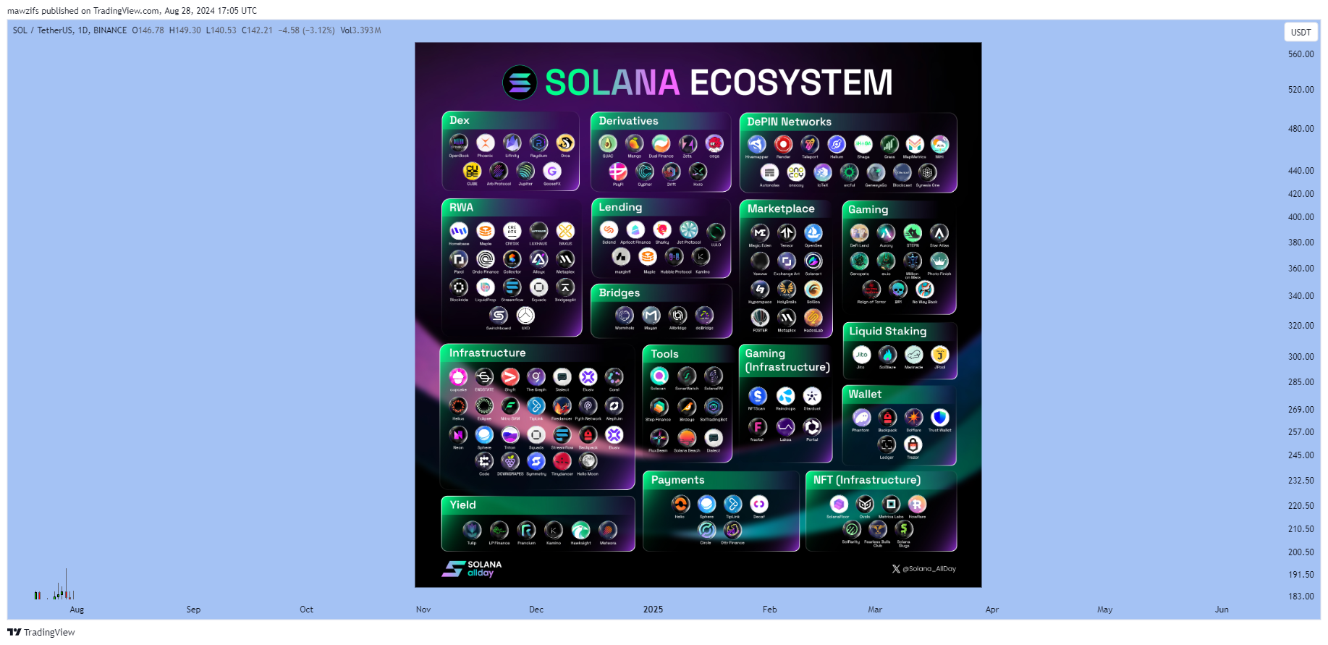Click the Drift icon in Derivatives
1328x645 pixels.
point(671,172)
